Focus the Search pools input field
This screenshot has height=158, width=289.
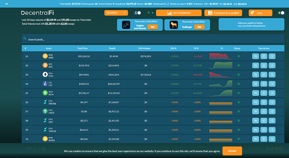(x=153, y=39)
